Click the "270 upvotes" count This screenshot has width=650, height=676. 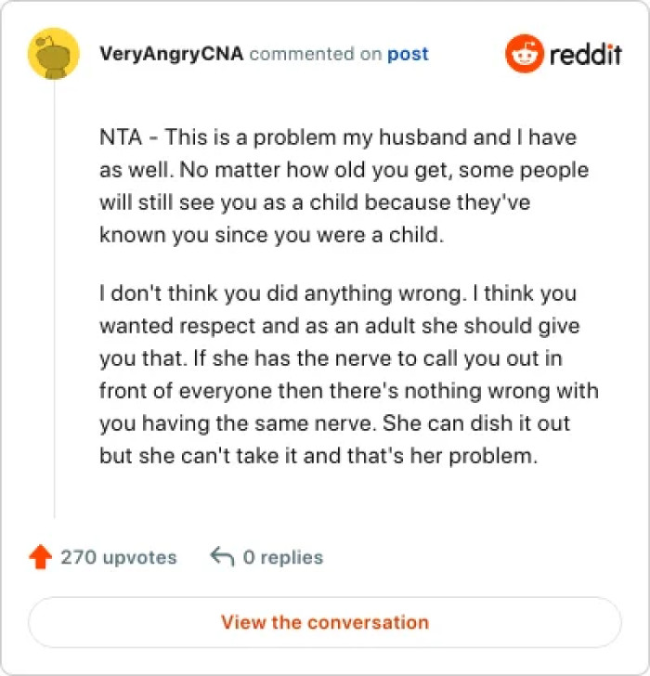coord(118,557)
